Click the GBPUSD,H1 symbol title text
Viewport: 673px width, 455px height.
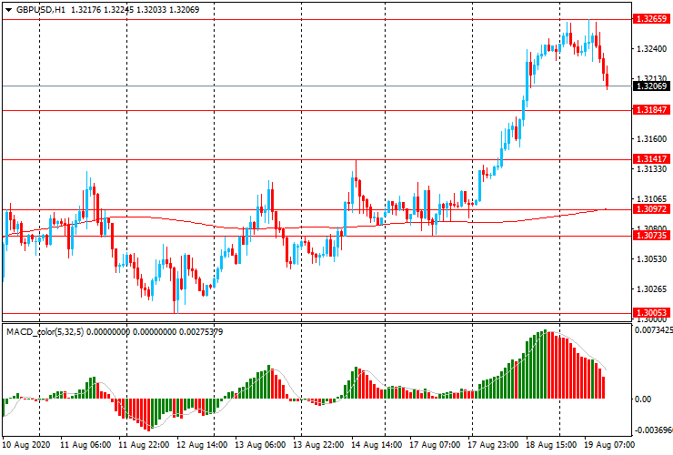(x=41, y=9)
